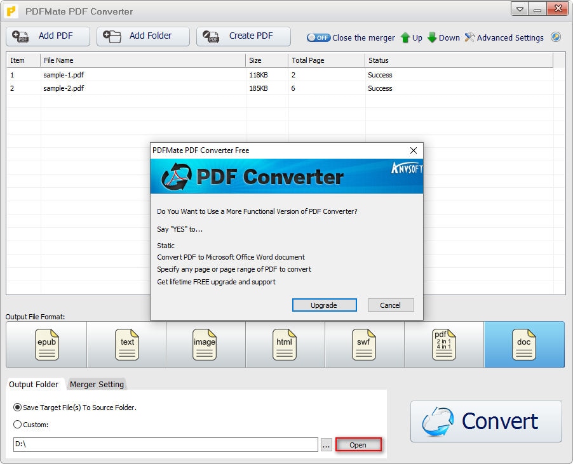Select the epub output format icon
Screen dimensions: 573x464
[x=47, y=345]
